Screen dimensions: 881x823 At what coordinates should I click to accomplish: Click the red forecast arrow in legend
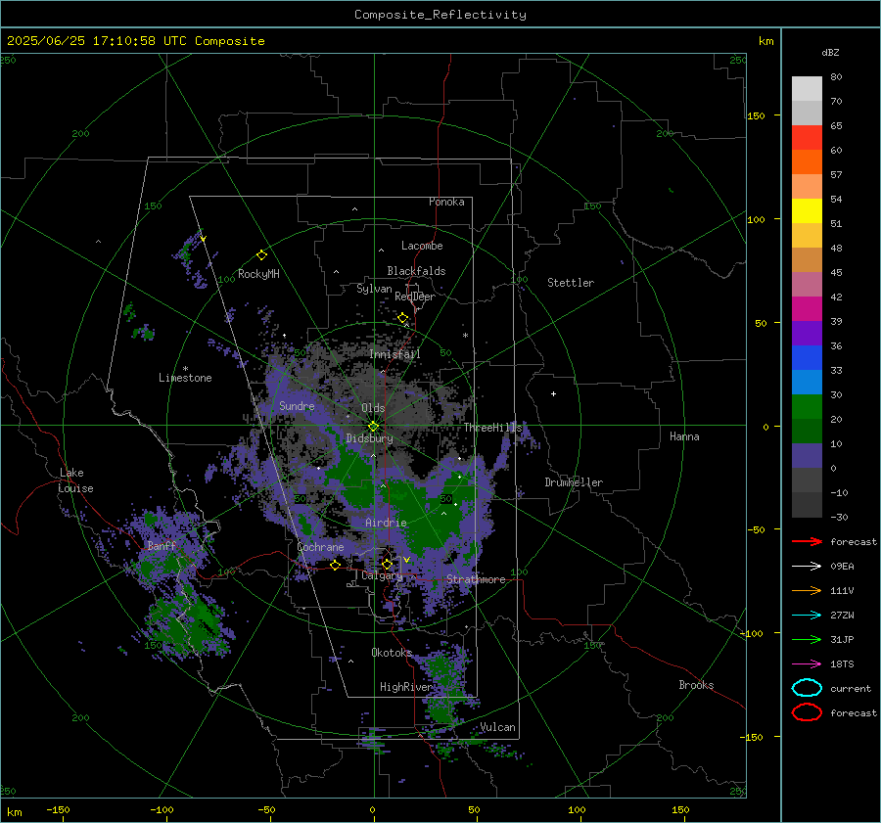807,541
